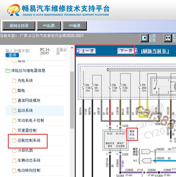
Task: Click the 电动转向控制 document icon
Action: [14, 170]
